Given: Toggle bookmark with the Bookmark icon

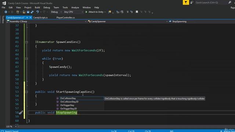Looking at the screenshot, I should pos(137,12).
